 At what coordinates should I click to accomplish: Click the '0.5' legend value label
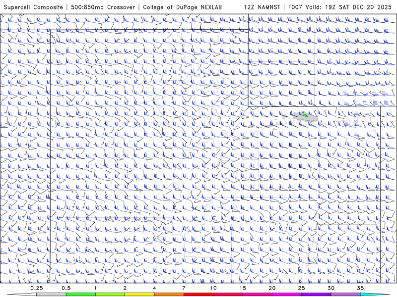pos(66,288)
